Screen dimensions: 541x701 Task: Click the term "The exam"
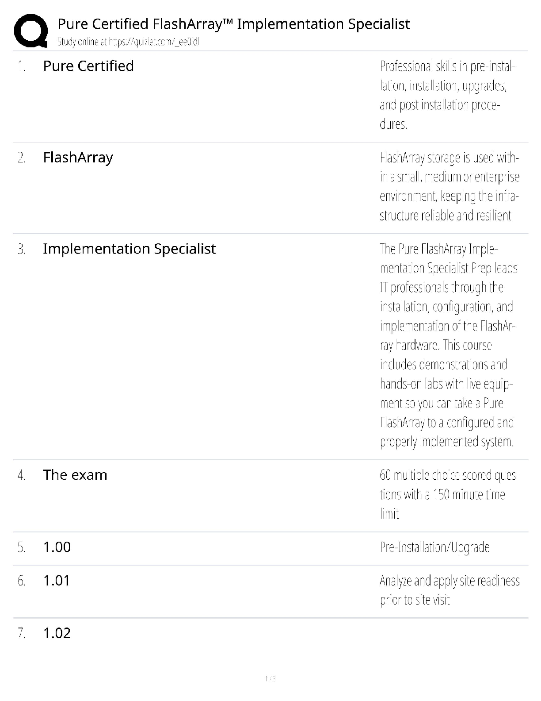point(75,475)
